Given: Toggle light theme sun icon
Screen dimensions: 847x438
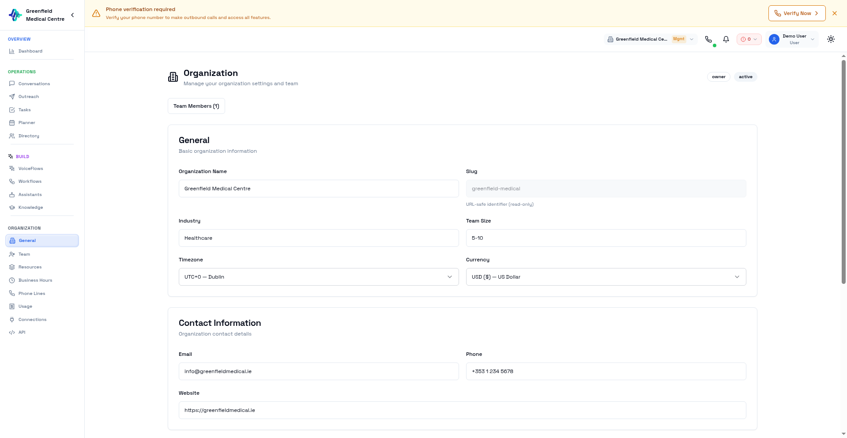Looking at the screenshot, I should [831, 39].
